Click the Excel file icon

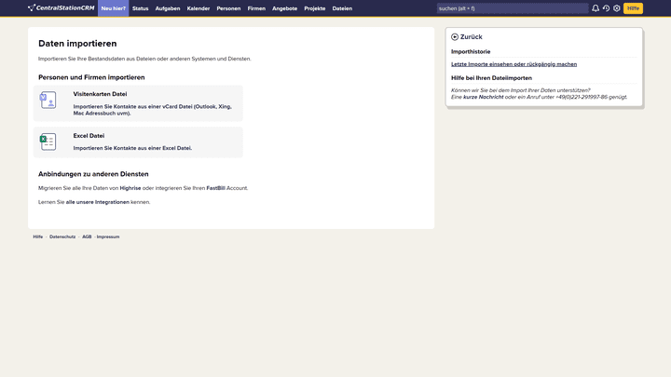click(48, 141)
